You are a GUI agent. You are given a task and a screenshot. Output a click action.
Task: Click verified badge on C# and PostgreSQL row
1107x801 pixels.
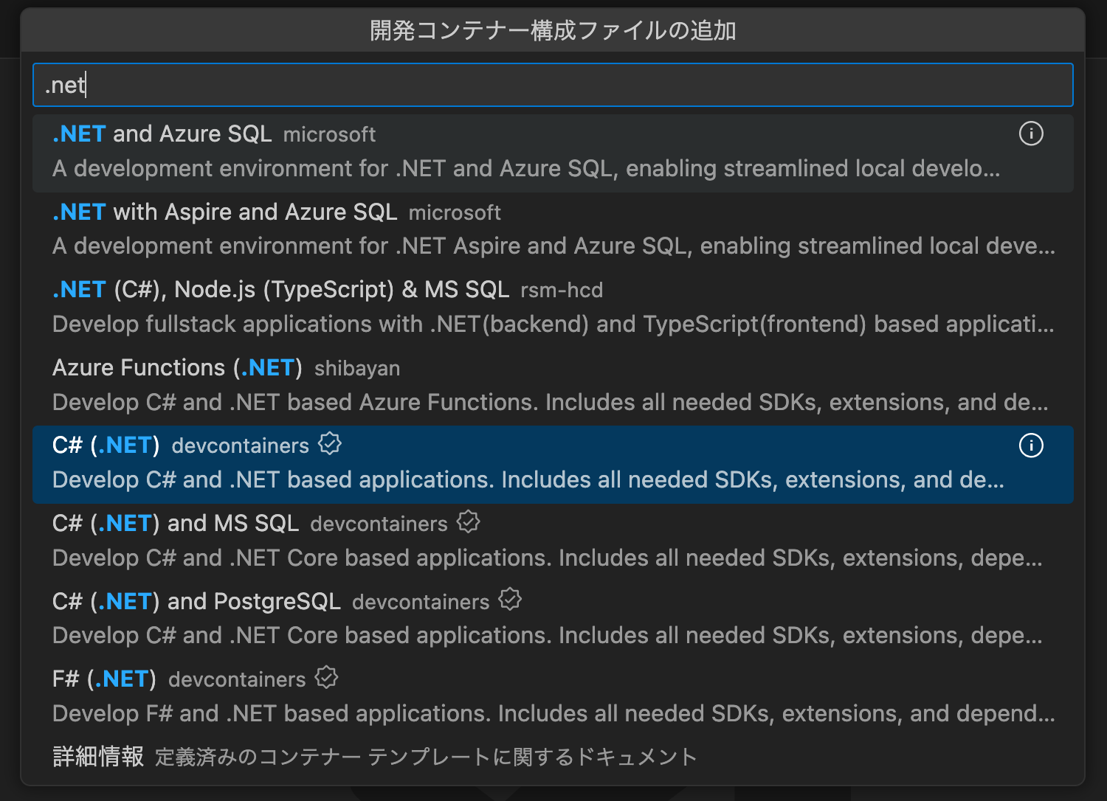pyautogui.click(x=510, y=600)
